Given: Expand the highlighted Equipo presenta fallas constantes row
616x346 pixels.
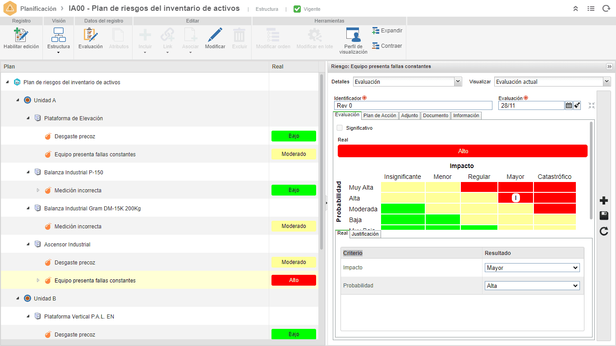Looking at the screenshot, I should click(x=38, y=280).
